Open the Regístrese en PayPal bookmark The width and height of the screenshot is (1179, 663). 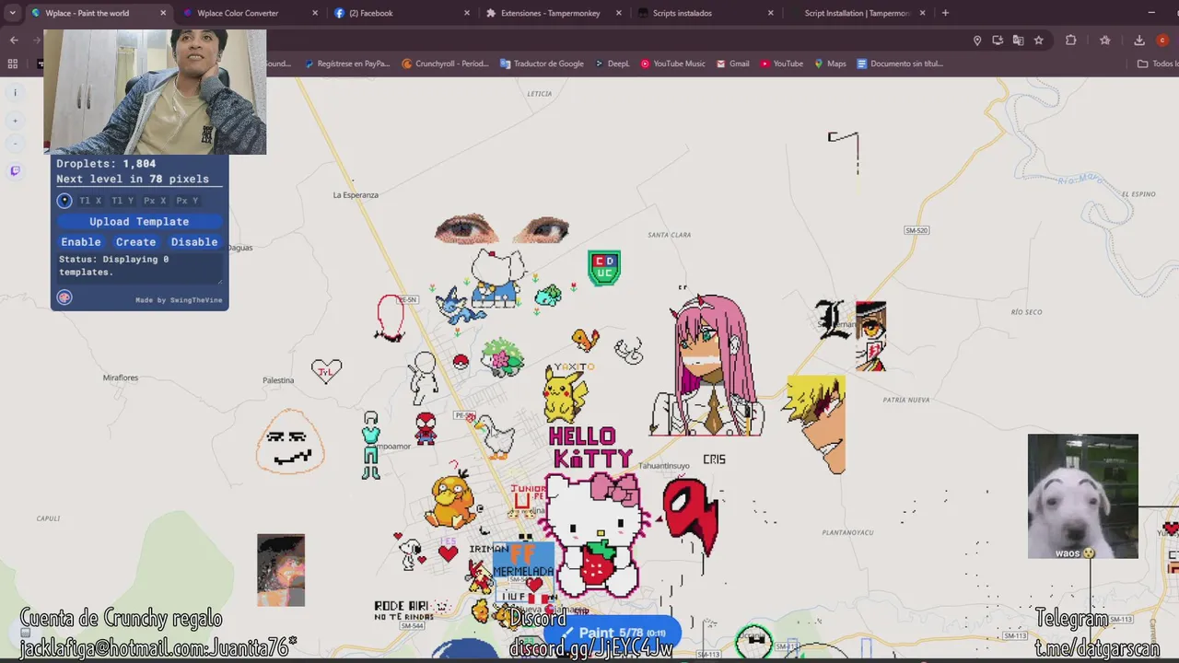(346, 64)
